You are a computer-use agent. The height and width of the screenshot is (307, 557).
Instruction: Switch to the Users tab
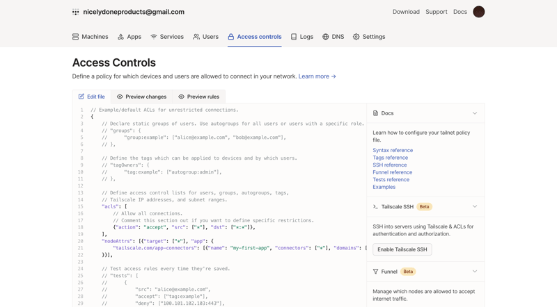(x=205, y=37)
